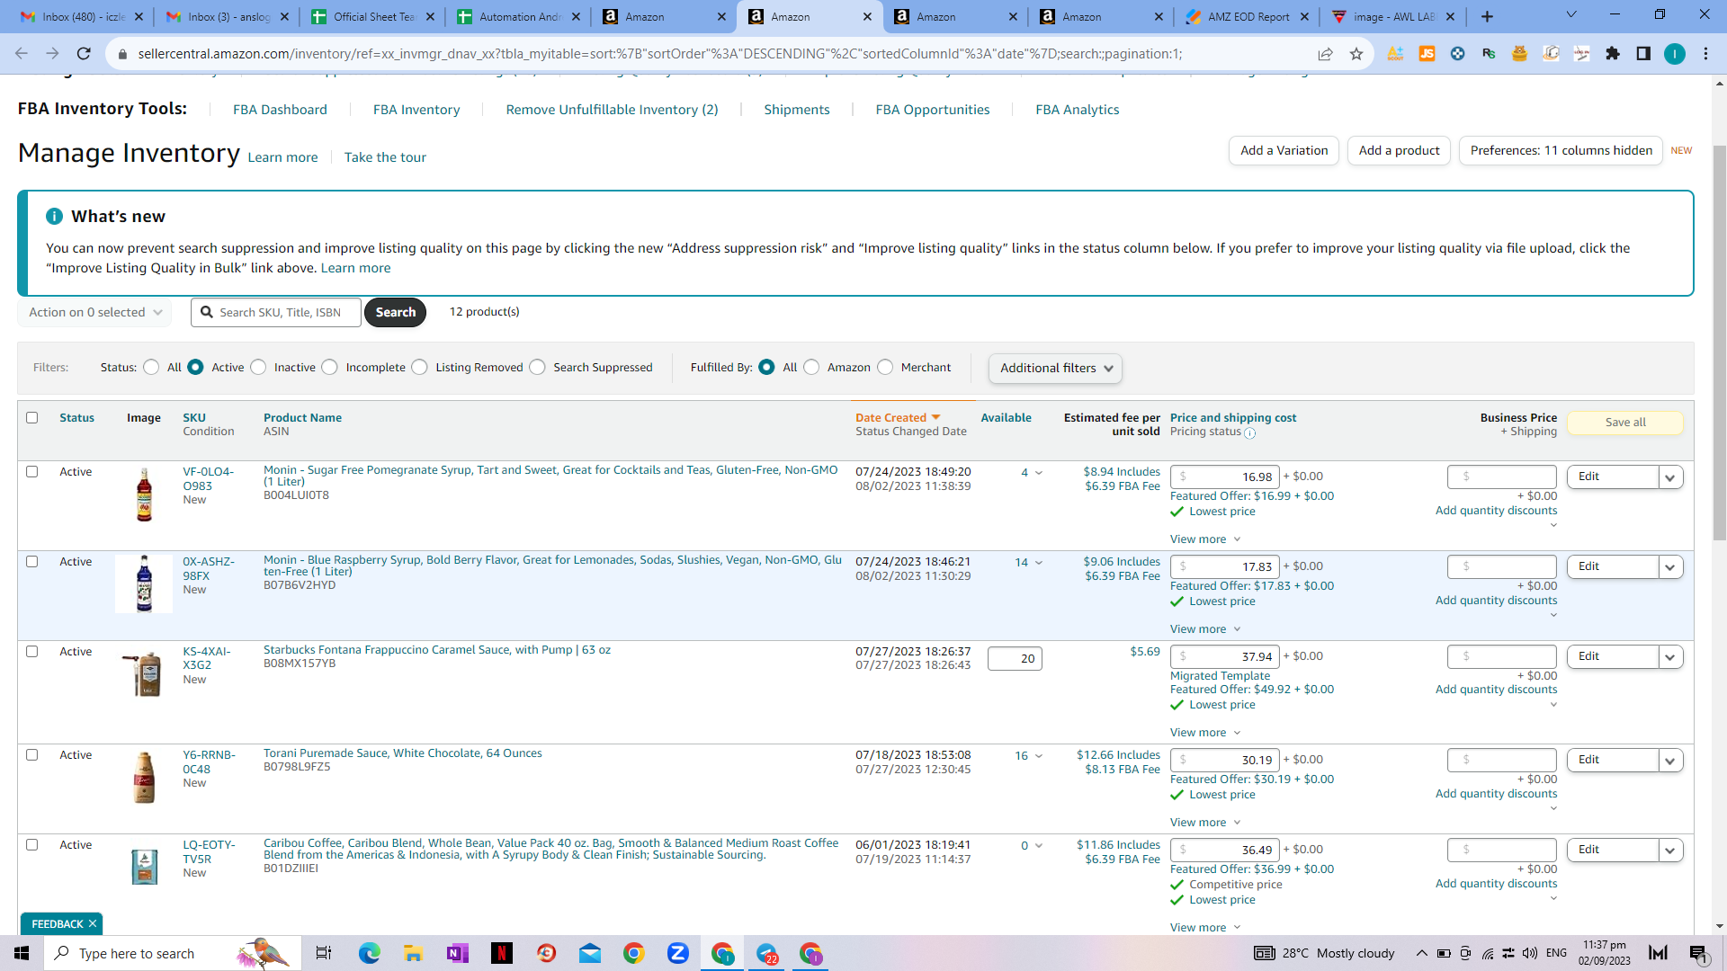Toggle the Chrome side panel icon
Viewport: 1727px width, 971px height.
pos(1643,54)
